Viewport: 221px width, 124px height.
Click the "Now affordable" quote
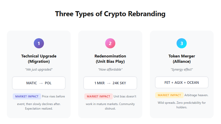[110, 70]
